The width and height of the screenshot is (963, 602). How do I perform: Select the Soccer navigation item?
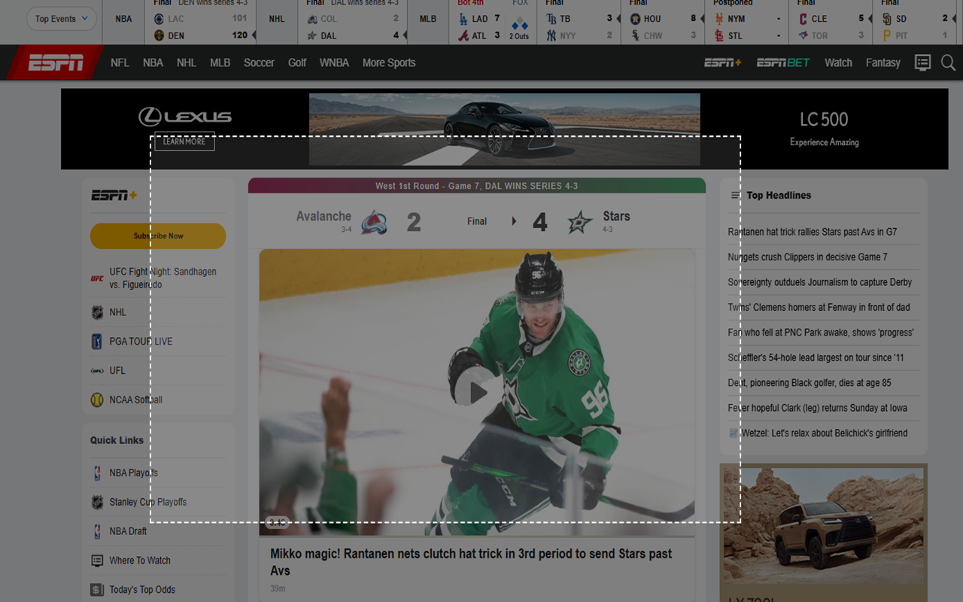point(259,63)
